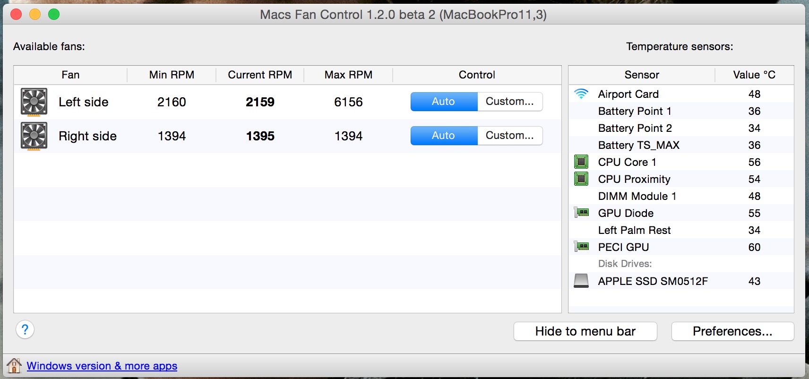
Task: Click Hide to menu bar button
Action: pyautogui.click(x=585, y=331)
